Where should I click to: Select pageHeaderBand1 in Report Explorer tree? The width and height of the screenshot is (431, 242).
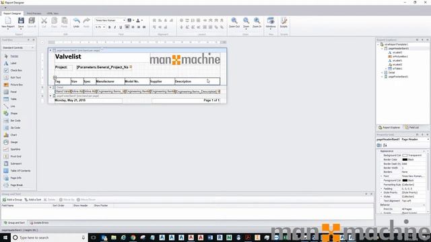click(398, 48)
